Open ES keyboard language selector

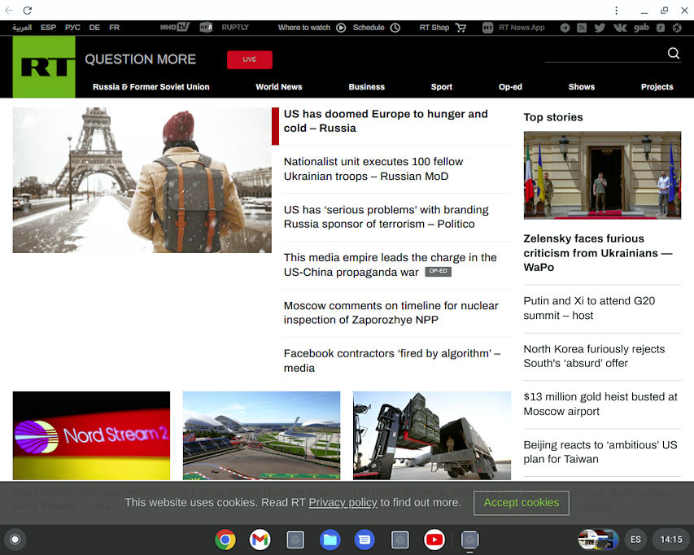tap(635, 540)
